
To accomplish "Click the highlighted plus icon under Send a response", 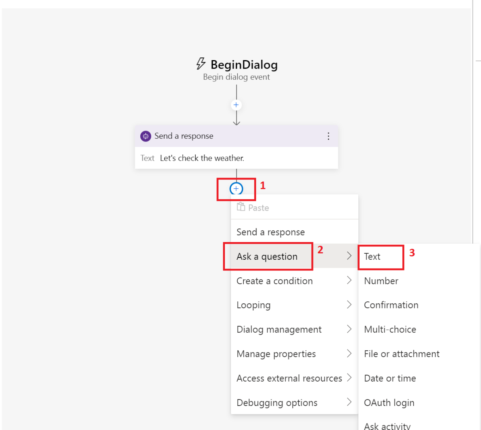I will point(236,188).
